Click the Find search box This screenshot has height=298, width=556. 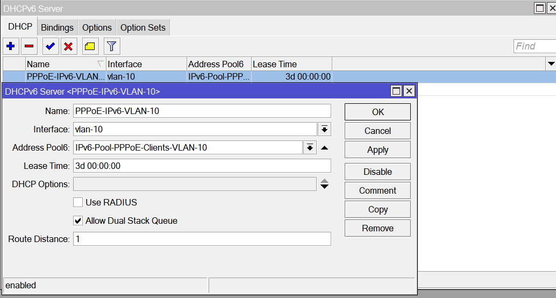pos(534,46)
